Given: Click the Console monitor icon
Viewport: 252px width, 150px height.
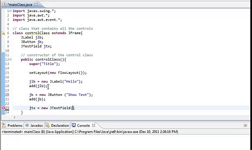Looking at the screenshot, I should (x=73, y=125).
